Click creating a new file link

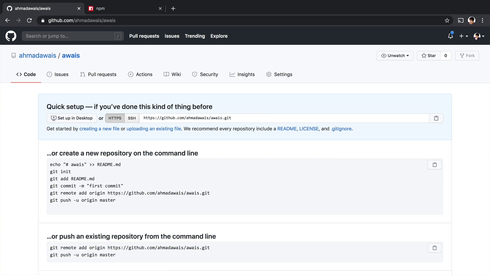click(99, 129)
